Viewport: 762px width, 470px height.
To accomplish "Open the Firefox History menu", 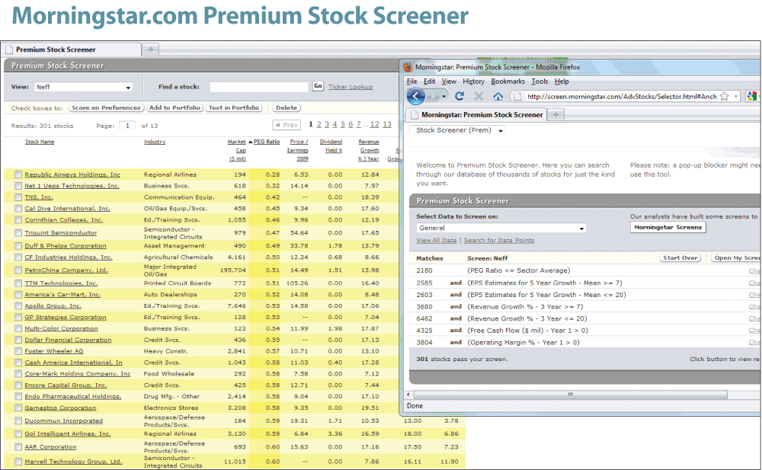I will 473,82.
